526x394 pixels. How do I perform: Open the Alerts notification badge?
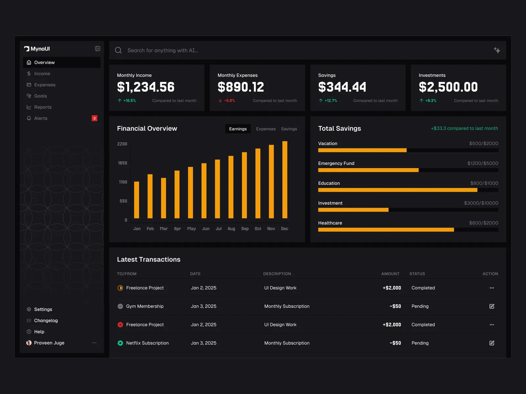tap(94, 118)
